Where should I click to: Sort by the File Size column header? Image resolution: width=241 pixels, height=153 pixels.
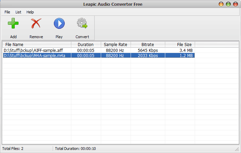[180, 45]
